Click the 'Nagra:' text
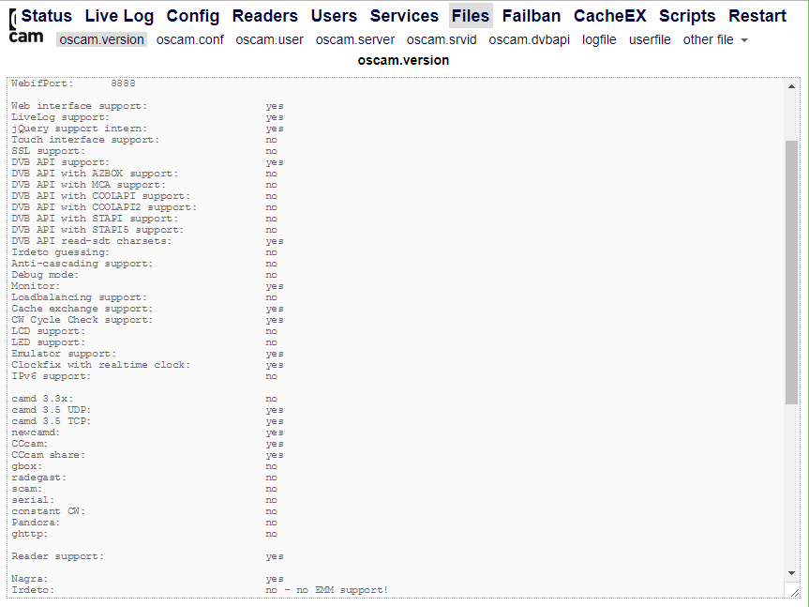The height and width of the screenshot is (607, 809). click(30, 579)
